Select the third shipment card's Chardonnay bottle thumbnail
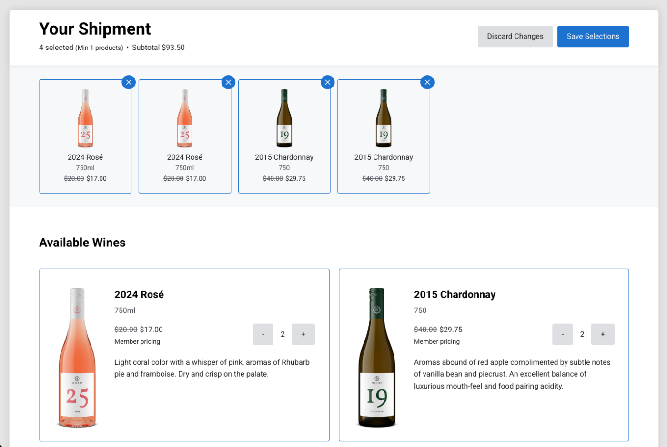The height and width of the screenshot is (447, 667). (284, 118)
